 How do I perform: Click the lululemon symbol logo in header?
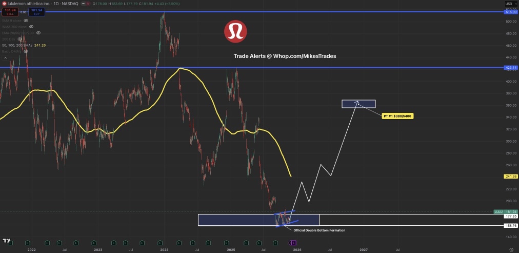pos(4,4)
